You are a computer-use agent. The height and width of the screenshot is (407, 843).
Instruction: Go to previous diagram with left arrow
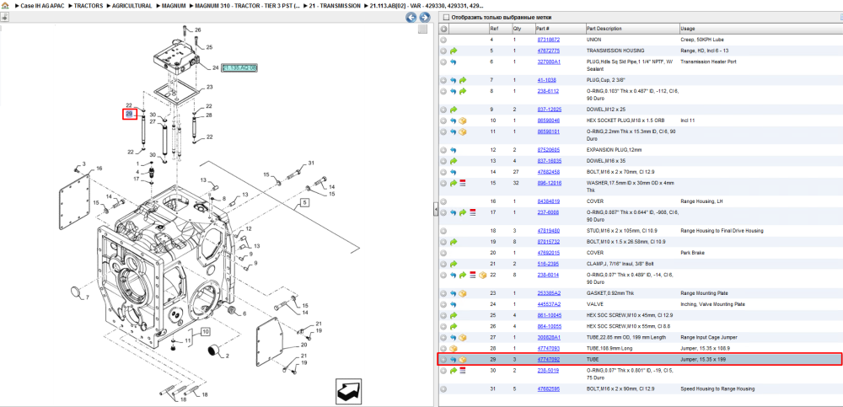[411, 17]
